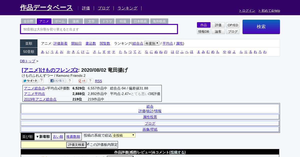Open the [アニメ]けものフレンズ2 title link
This screenshot has height=157, width=300.
point(50,70)
